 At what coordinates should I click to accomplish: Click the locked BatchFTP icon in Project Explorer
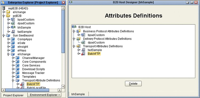point(22,84)
